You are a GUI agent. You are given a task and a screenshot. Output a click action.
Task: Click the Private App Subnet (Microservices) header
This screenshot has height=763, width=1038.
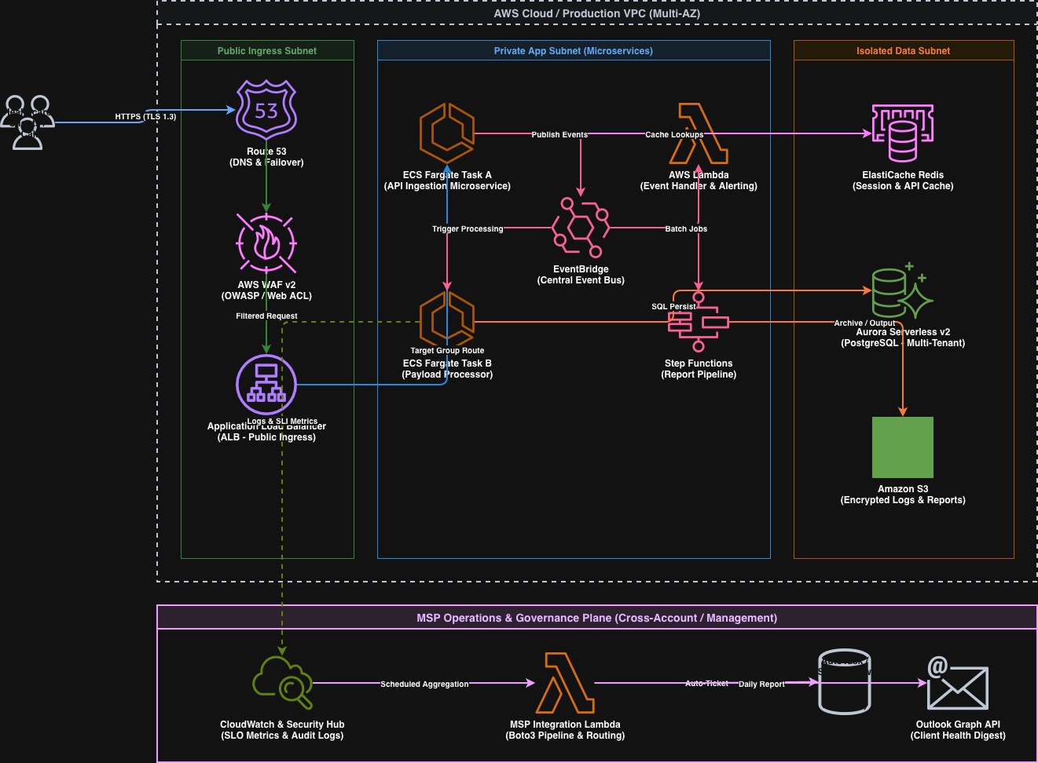[x=574, y=51]
